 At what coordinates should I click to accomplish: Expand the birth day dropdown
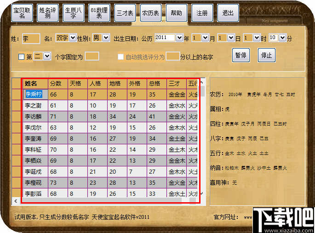click(231, 38)
